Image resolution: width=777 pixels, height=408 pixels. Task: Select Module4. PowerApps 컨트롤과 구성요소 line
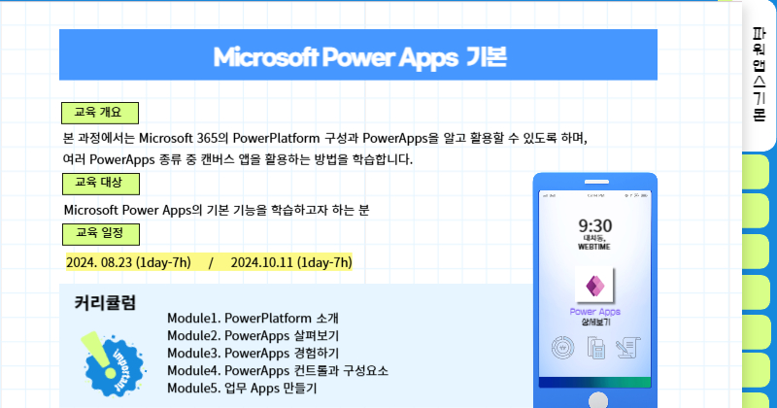[x=278, y=370]
